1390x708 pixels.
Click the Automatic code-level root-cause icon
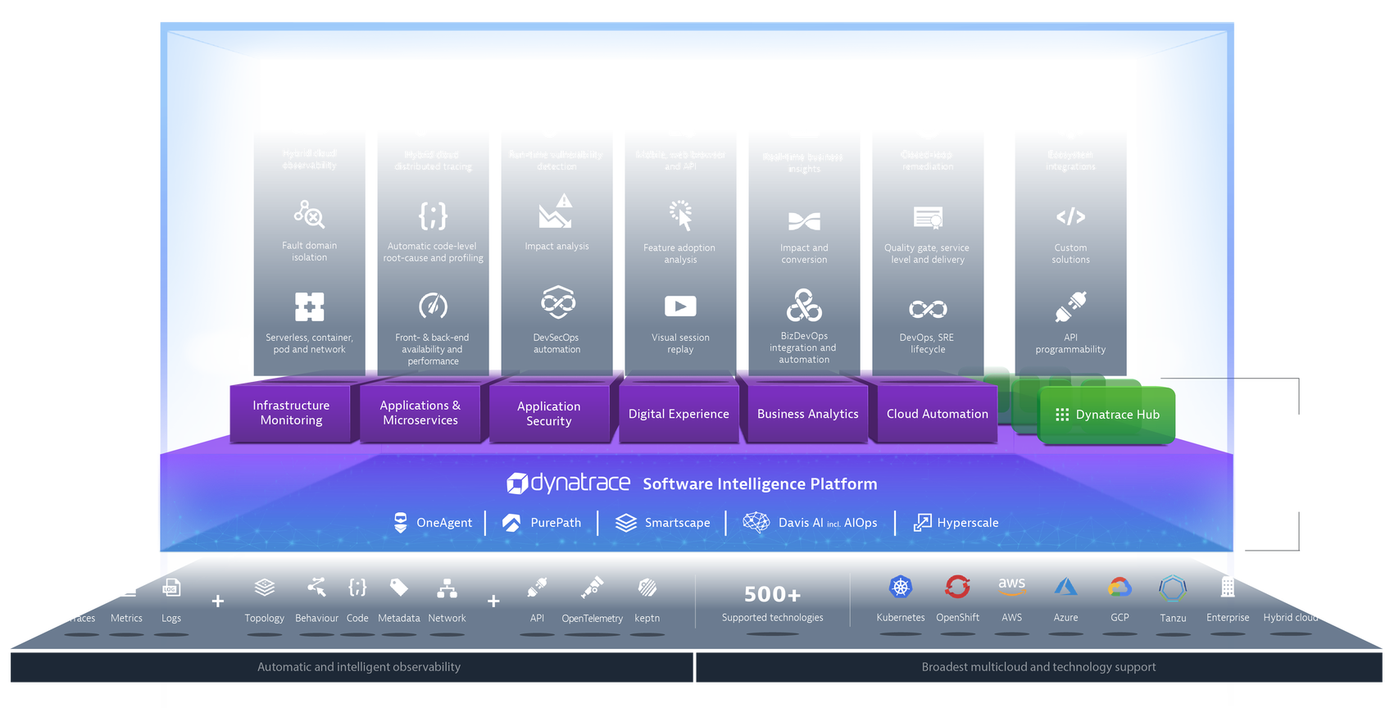433,216
